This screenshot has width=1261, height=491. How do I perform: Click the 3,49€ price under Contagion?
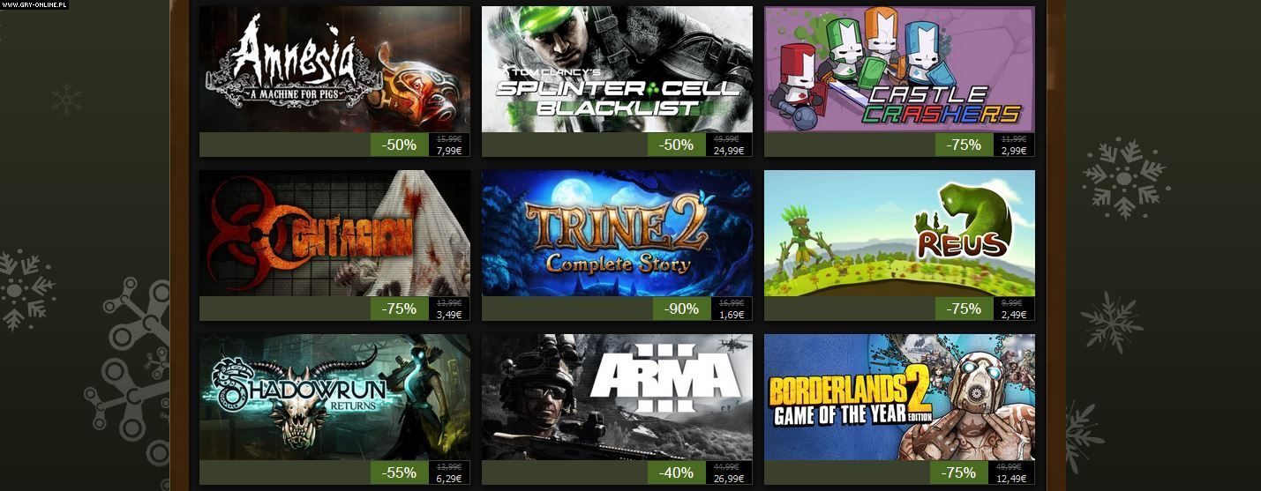click(x=448, y=315)
